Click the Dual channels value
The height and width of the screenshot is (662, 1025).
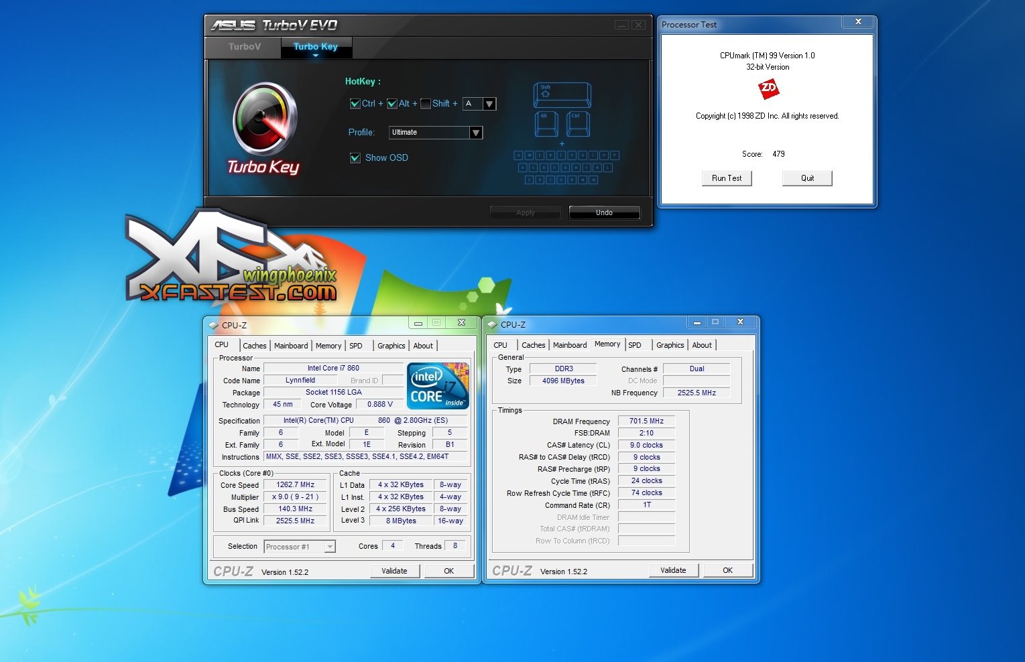click(697, 369)
